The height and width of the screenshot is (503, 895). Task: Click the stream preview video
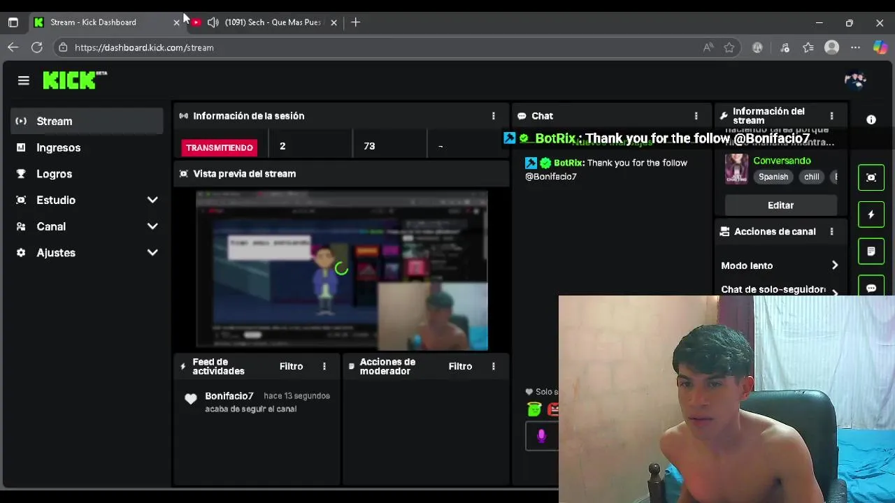[341, 270]
